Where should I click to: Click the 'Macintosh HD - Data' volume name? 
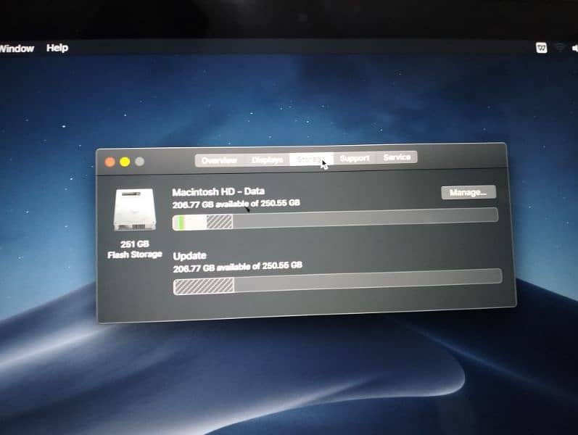click(x=218, y=191)
